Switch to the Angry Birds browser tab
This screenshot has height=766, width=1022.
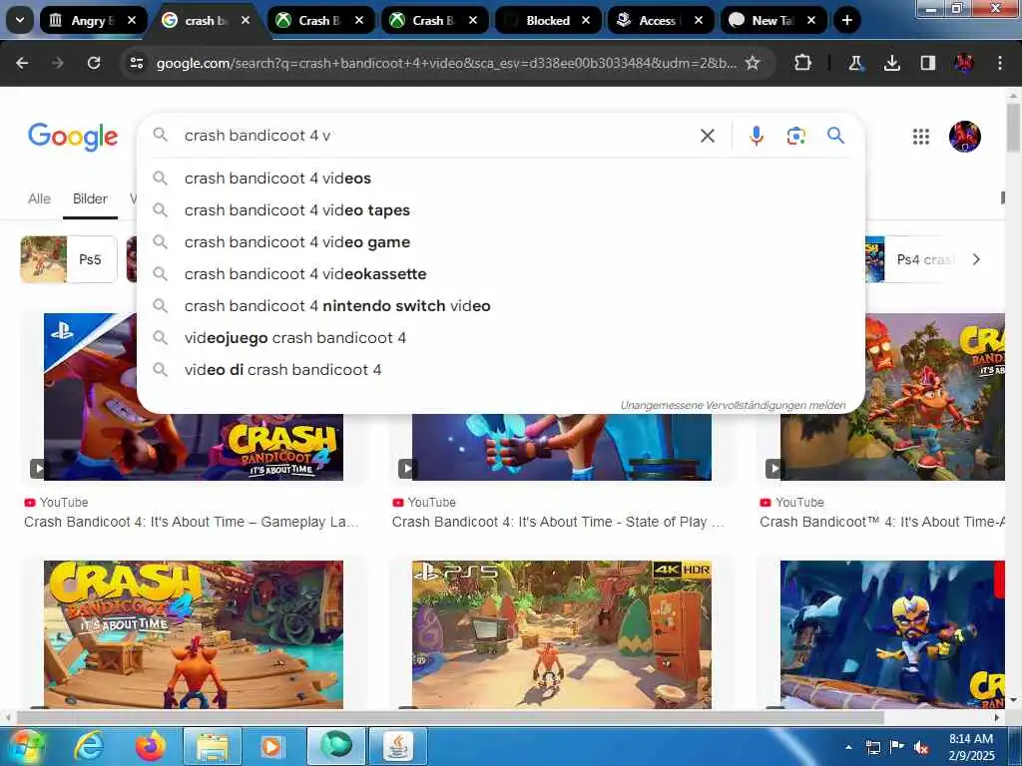(93, 20)
